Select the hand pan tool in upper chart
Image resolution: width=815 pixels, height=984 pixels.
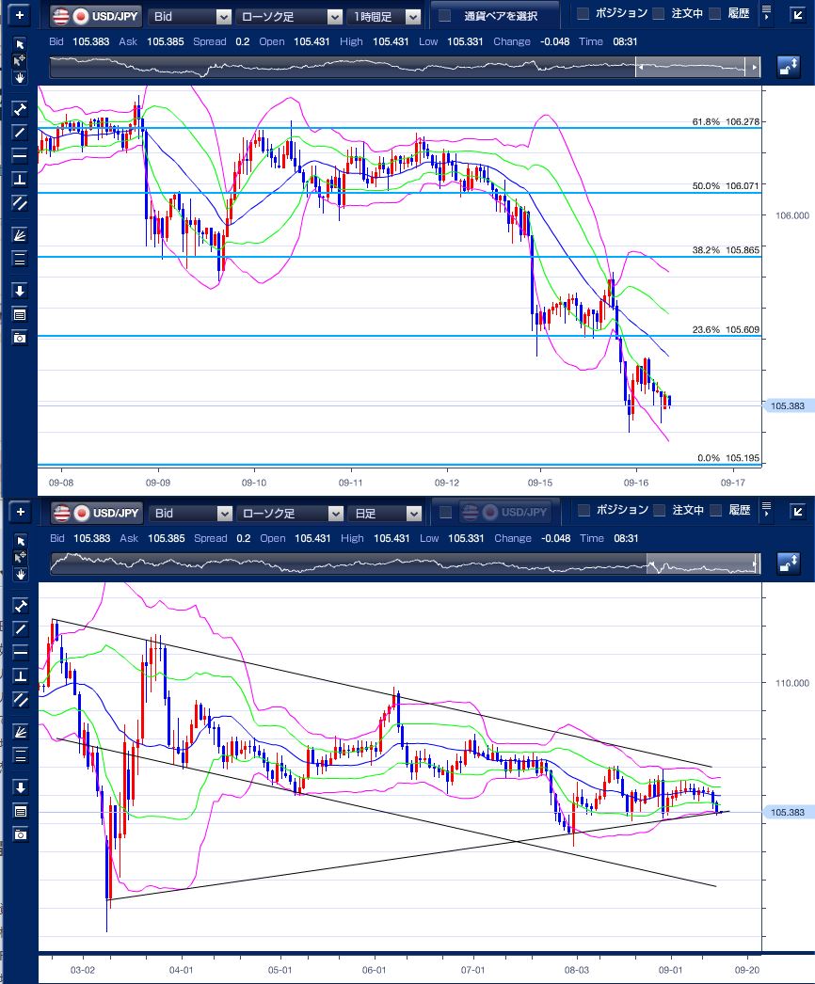coord(20,77)
